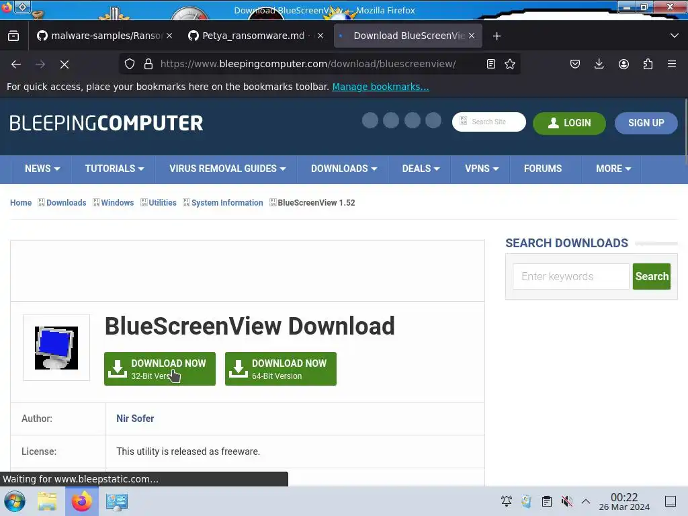Viewport: 688px width, 516px height.
Task: Close the malware-samples tab
Action: coord(169,36)
